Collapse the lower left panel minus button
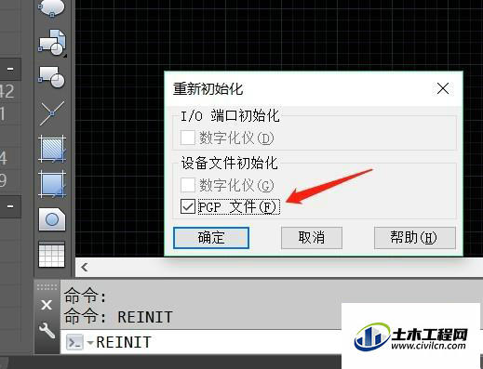This screenshot has width=483, height=369. pos(10,206)
